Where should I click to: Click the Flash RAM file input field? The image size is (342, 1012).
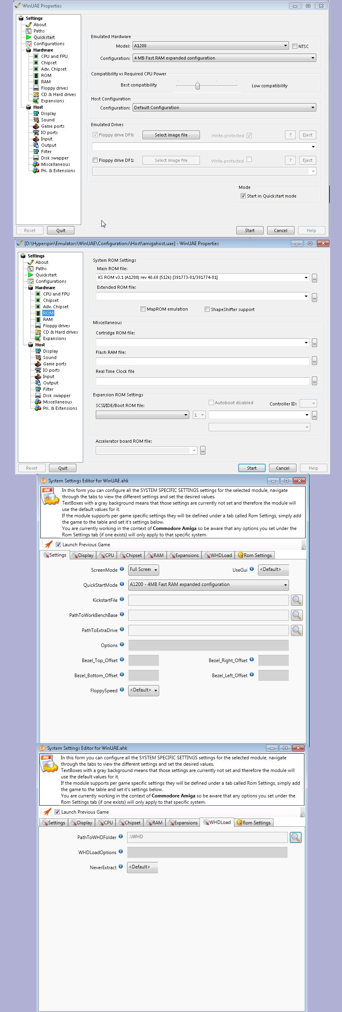[x=202, y=361]
